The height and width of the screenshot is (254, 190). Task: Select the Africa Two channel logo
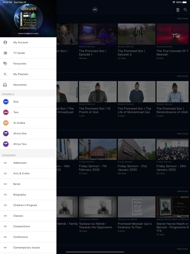6,144
